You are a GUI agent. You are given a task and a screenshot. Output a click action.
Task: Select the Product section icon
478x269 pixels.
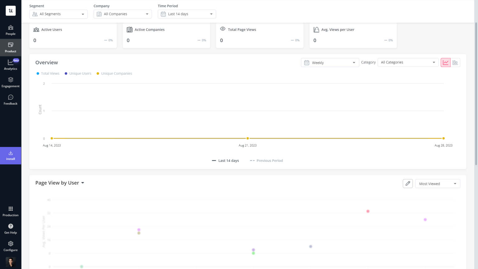pyautogui.click(x=11, y=47)
